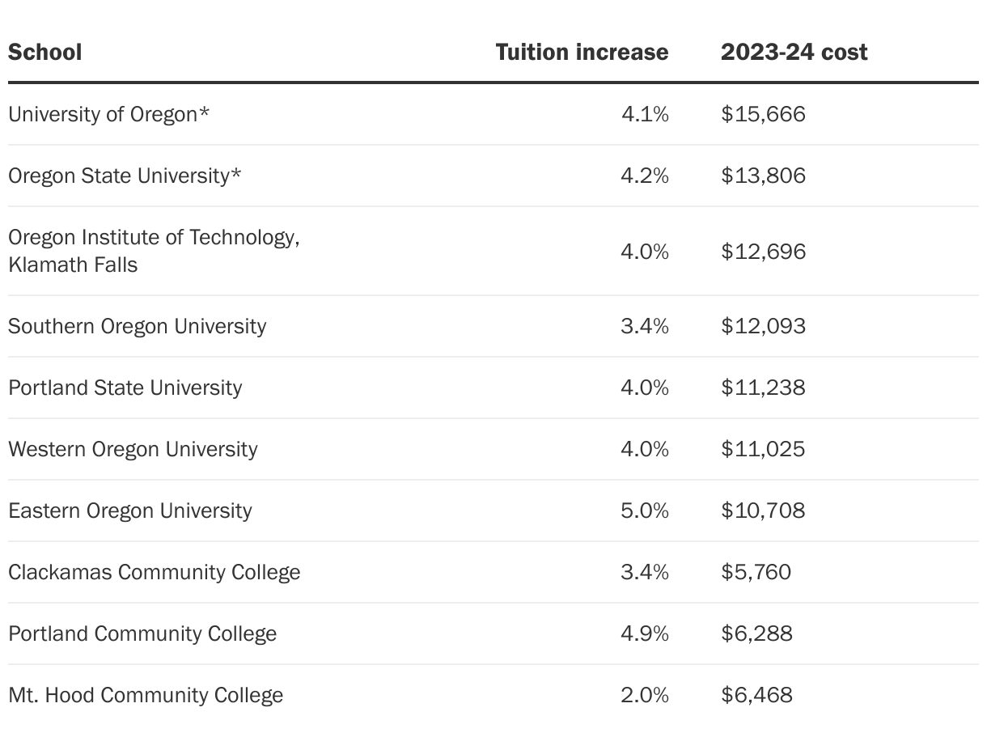
Task: Click the $15,666 cost value
Action: click(763, 114)
